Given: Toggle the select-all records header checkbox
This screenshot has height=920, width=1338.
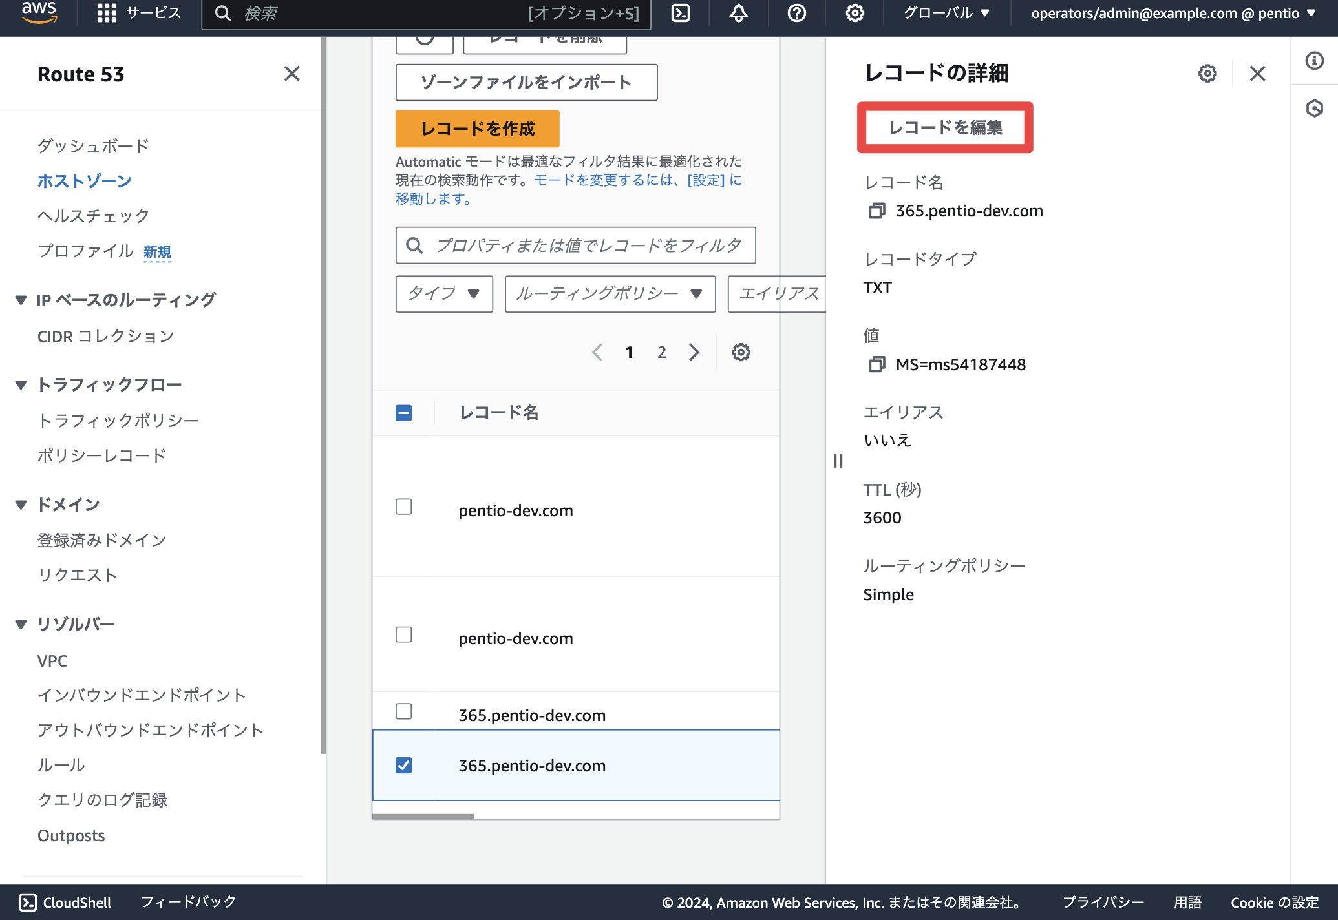Looking at the screenshot, I should pos(404,413).
